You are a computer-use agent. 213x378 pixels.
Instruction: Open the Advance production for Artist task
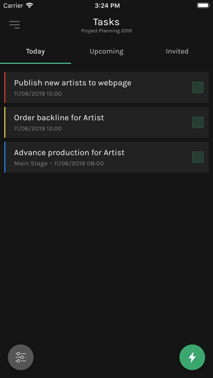(x=106, y=157)
